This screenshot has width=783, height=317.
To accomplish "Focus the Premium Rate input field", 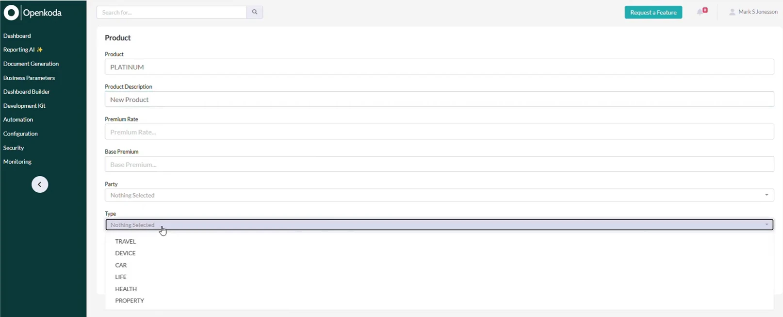I will 439,132.
